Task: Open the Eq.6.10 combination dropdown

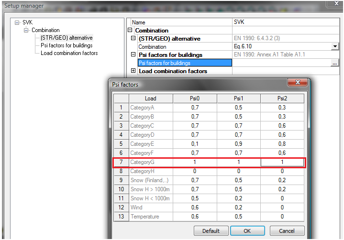Action: [x=335, y=47]
